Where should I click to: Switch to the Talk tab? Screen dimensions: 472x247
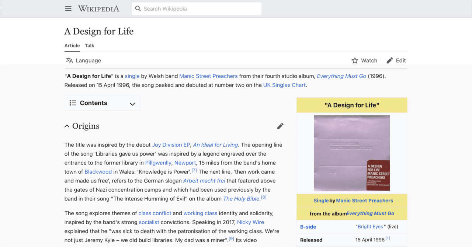pos(90,46)
